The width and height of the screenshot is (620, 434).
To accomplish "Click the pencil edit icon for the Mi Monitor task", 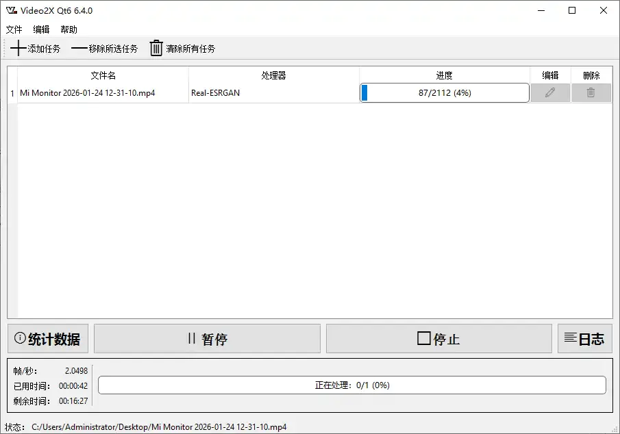I will [550, 92].
